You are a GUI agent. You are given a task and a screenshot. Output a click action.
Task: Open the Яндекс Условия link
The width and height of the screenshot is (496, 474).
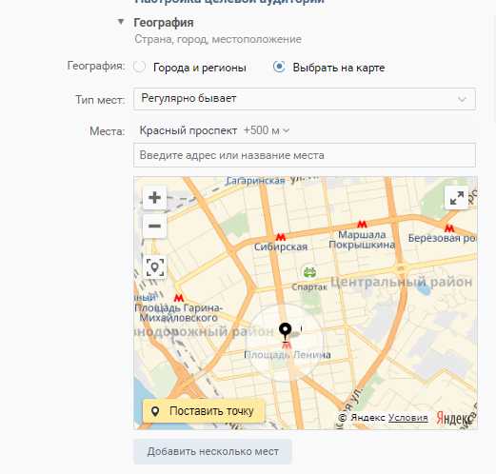(408, 418)
